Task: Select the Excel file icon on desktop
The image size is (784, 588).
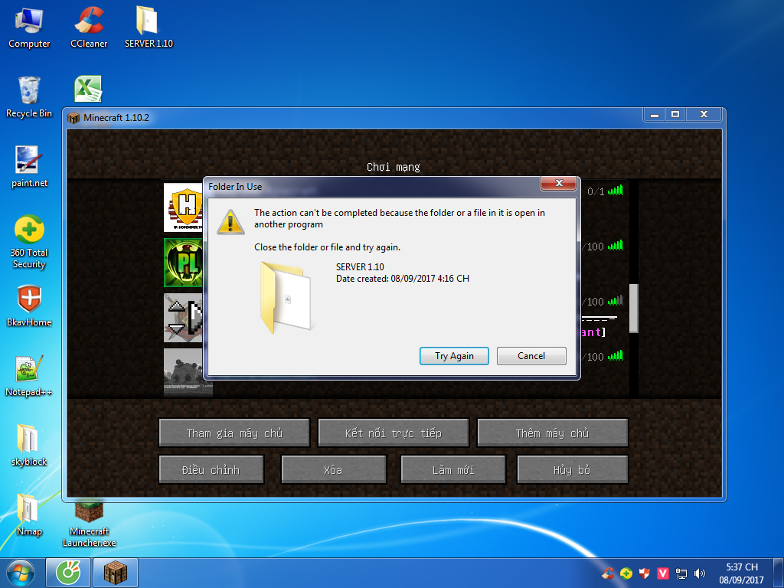Action: coord(89,89)
